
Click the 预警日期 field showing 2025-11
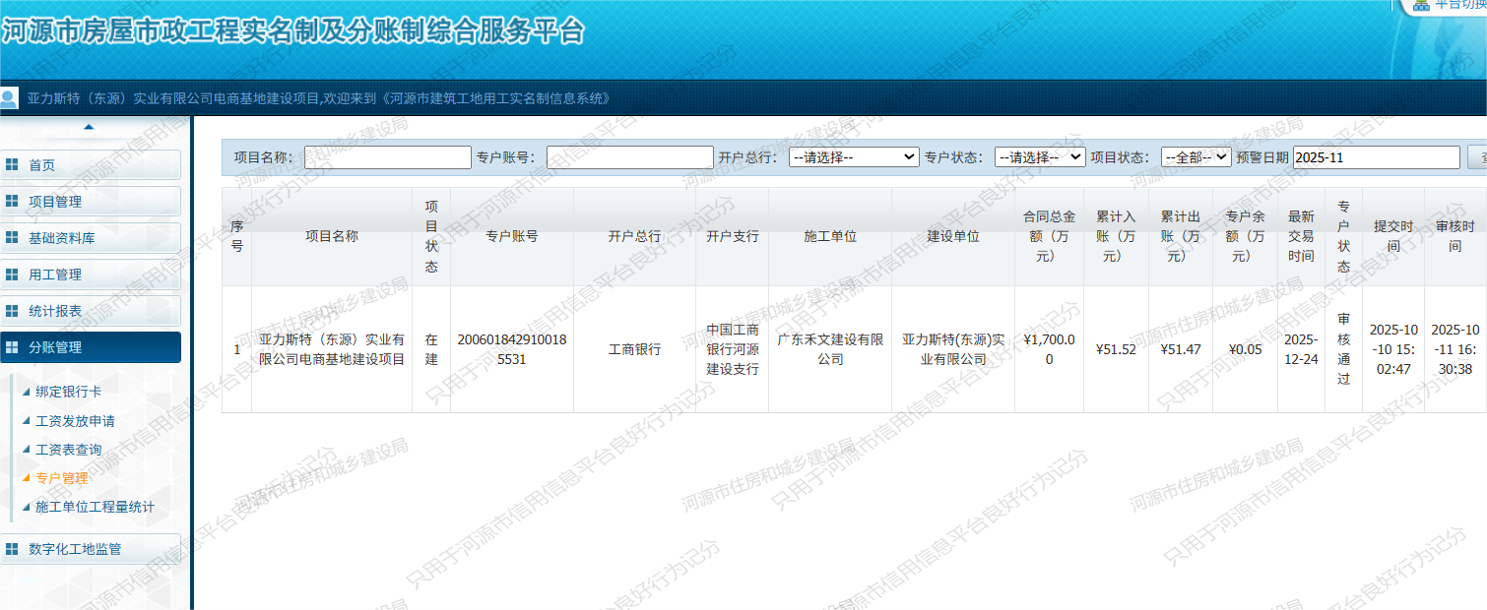(1376, 157)
